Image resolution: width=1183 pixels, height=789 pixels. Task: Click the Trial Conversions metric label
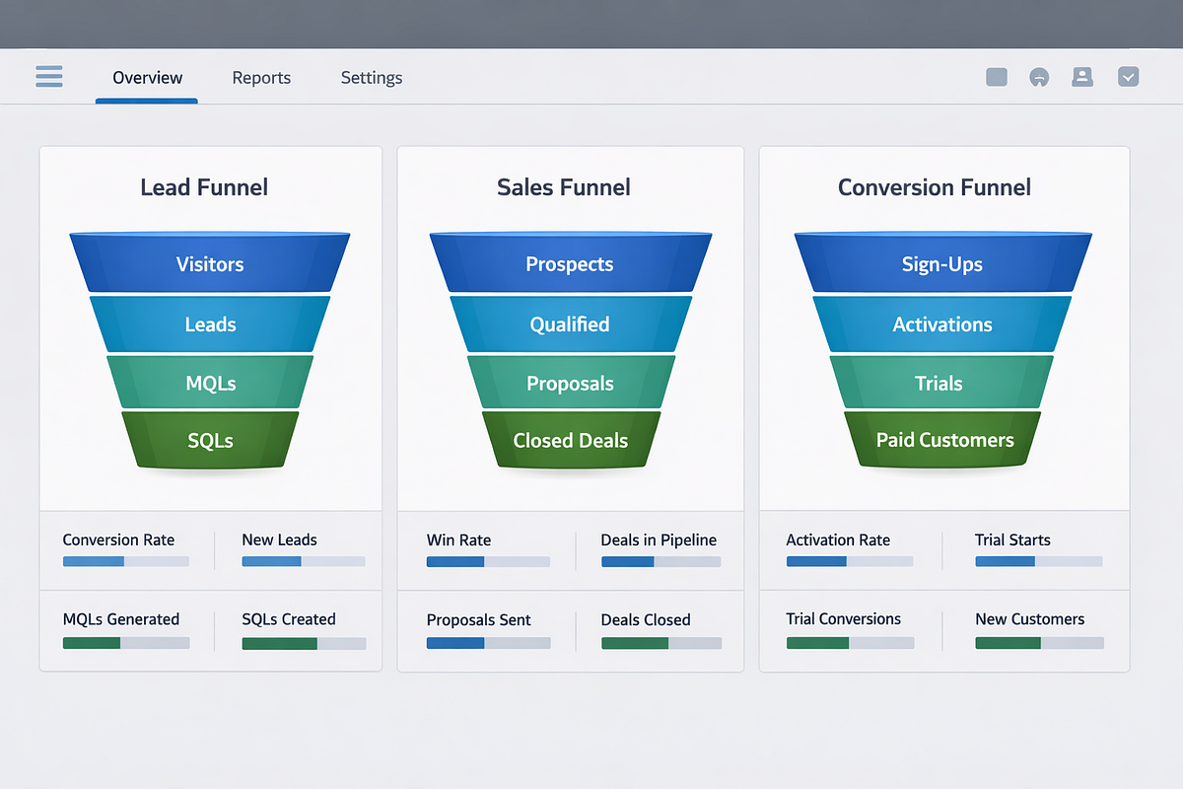[844, 619]
